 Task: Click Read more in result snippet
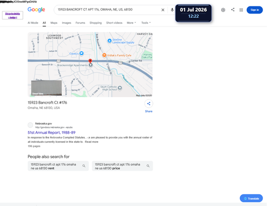(x=92, y=142)
